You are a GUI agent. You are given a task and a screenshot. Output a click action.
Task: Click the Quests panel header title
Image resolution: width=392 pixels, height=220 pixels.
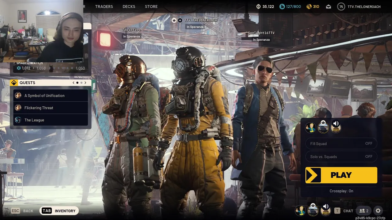click(x=27, y=83)
